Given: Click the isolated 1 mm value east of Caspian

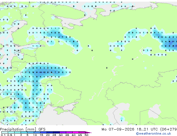Looking at the screenshot, I should tap(121, 121).
